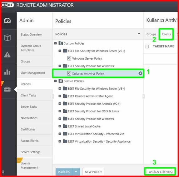Select the Windows Server Policy row
The height and width of the screenshot is (177, 179).
[98, 58]
